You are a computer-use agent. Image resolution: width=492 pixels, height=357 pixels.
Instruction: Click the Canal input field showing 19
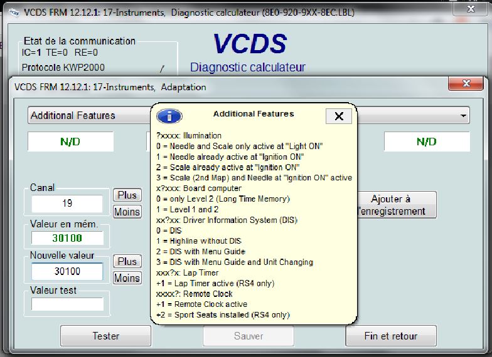click(67, 204)
